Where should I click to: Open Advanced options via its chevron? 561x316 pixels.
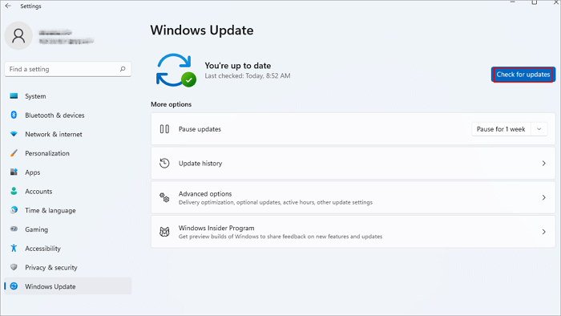coord(544,197)
